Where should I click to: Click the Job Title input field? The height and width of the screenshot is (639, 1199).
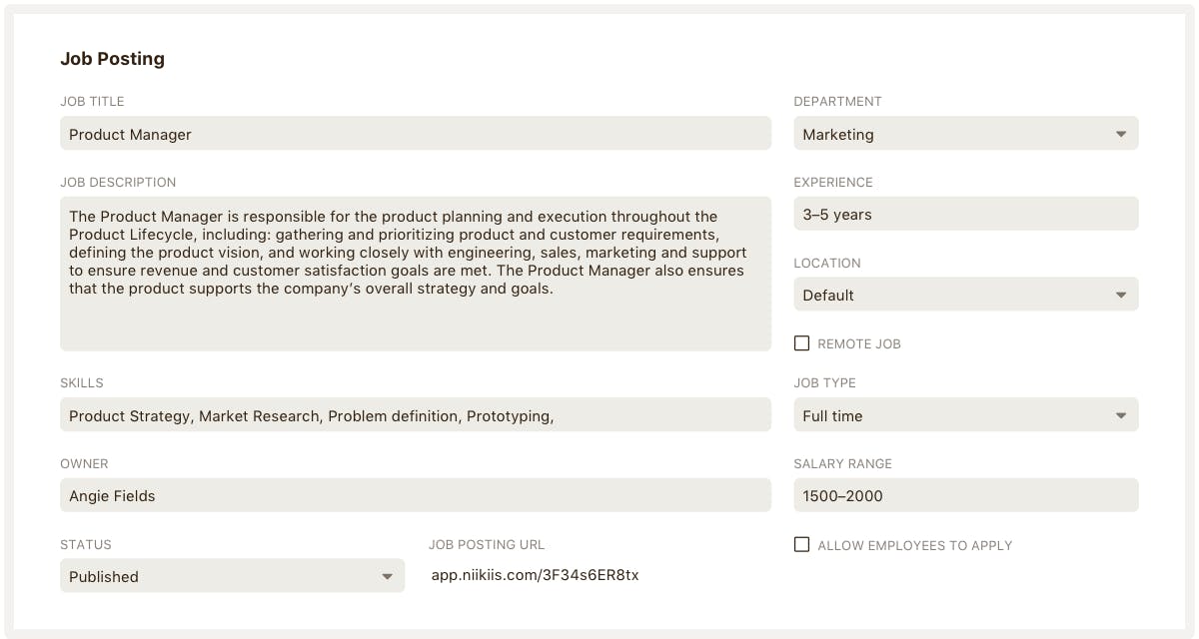pos(415,134)
